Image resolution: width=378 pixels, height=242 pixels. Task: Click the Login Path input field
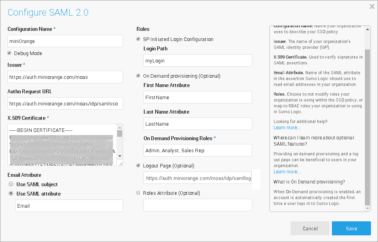[x=198, y=60]
